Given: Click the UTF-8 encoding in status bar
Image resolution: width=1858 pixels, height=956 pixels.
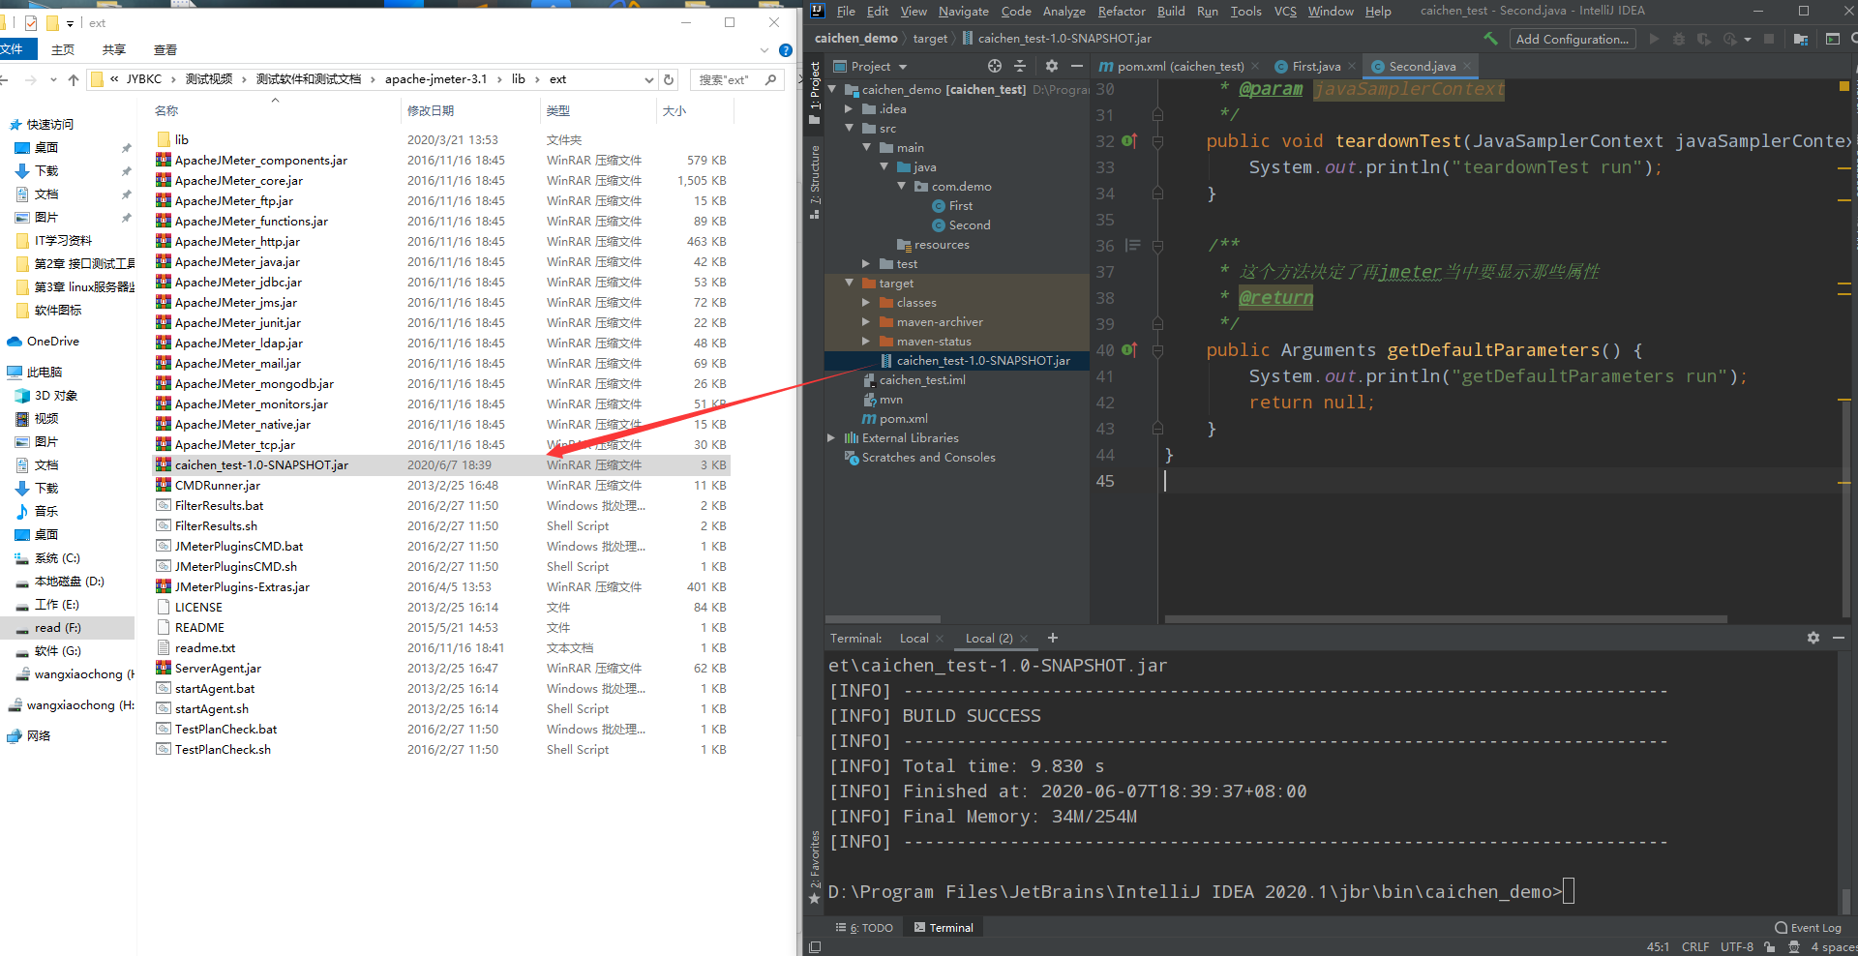Looking at the screenshot, I should tap(1737, 947).
